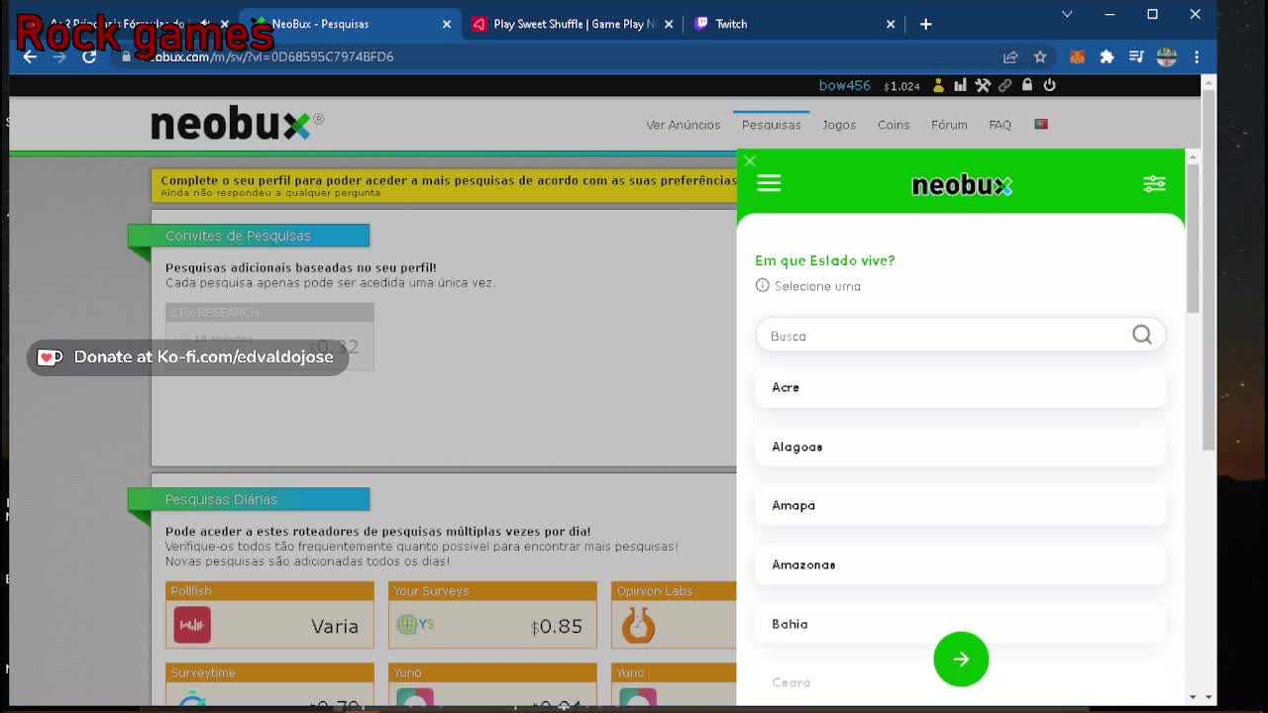The height and width of the screenshot is (713, 1268).
Task: Open a new tab with plus button
Action: pyautogui.click(x=926, y=24)
